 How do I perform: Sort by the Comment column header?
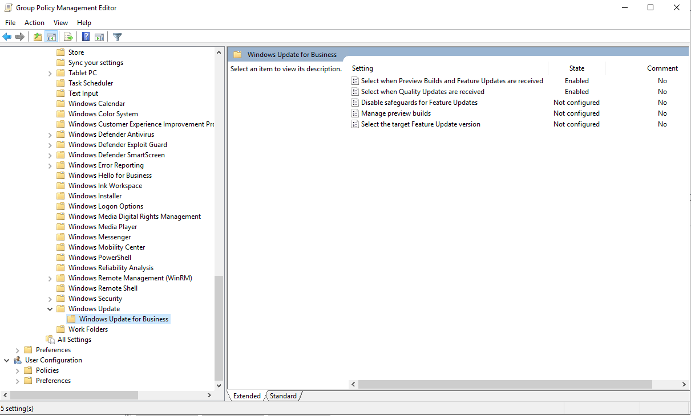[662, 68]
